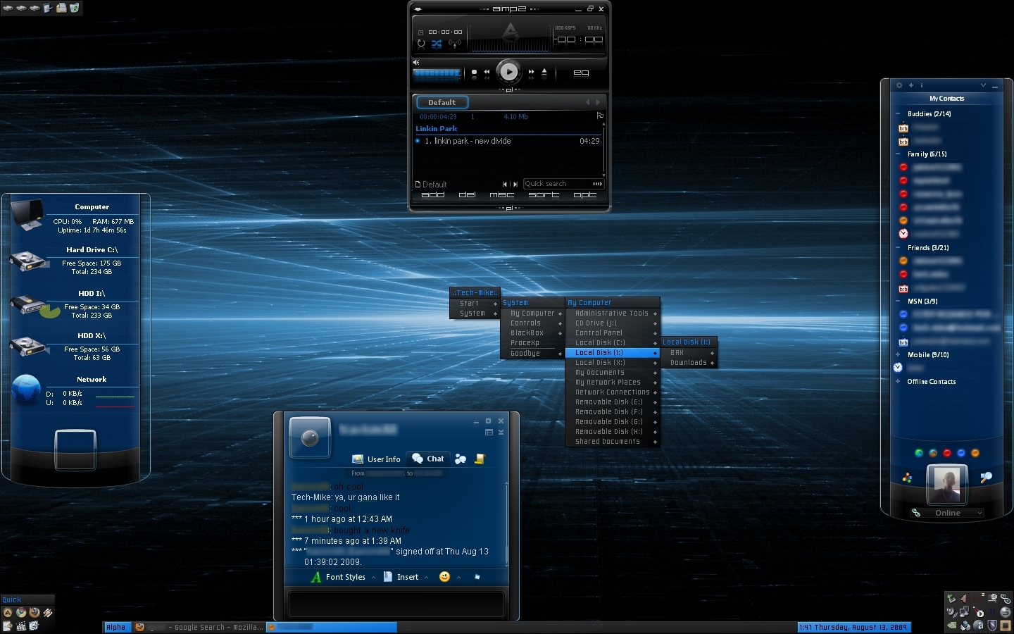Click the group chat icon beside the Chat tab

tap(461, 459)
